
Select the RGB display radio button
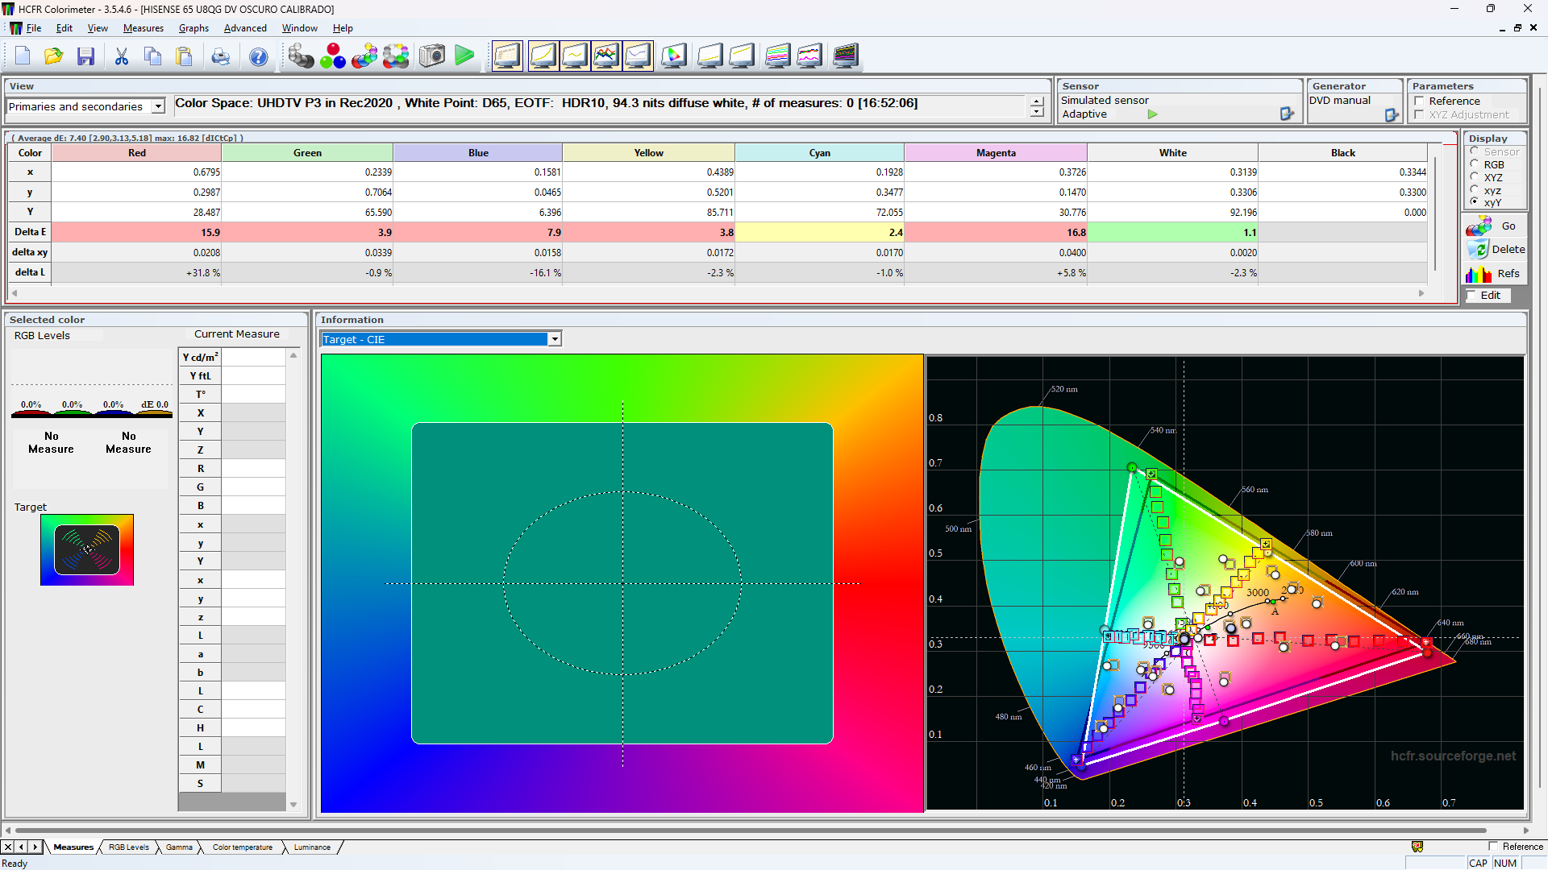[1475, 164]
